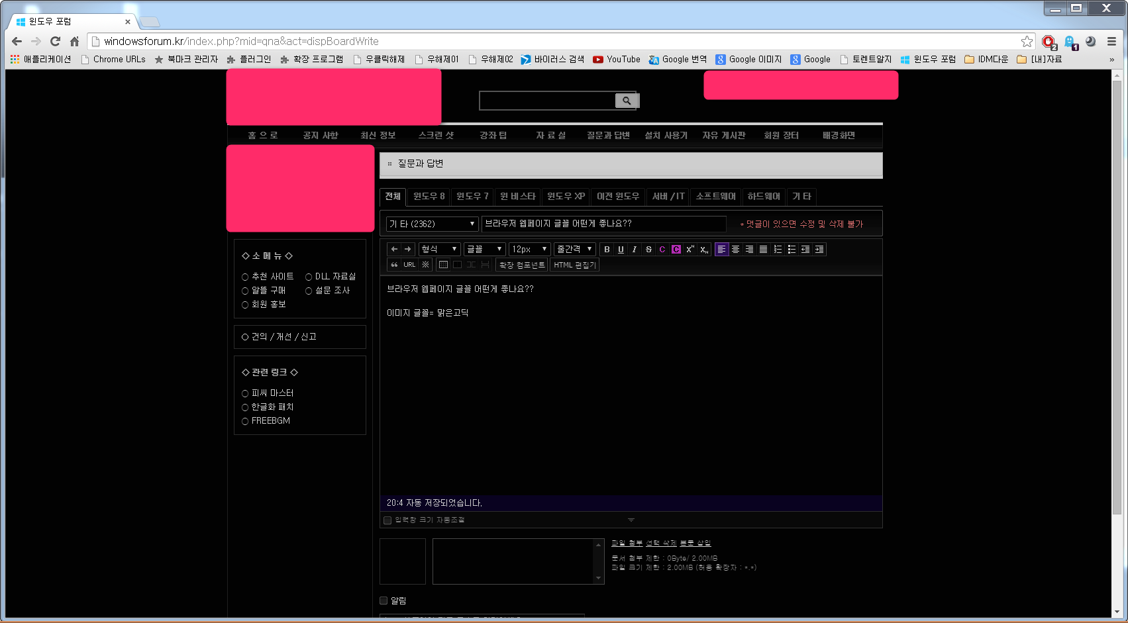The height and width of the screenshot is (623, 1128).
Task: Open the Google 번역 bookmark
Action: (678, 59)
